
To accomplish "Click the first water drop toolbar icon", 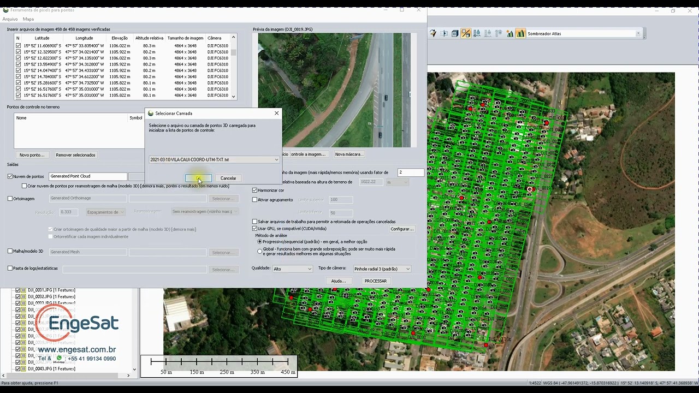I will point(477,33).
